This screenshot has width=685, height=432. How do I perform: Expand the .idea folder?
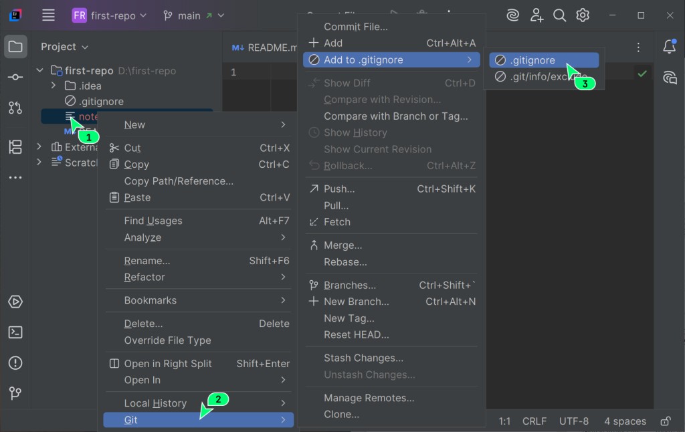(54, 86)
